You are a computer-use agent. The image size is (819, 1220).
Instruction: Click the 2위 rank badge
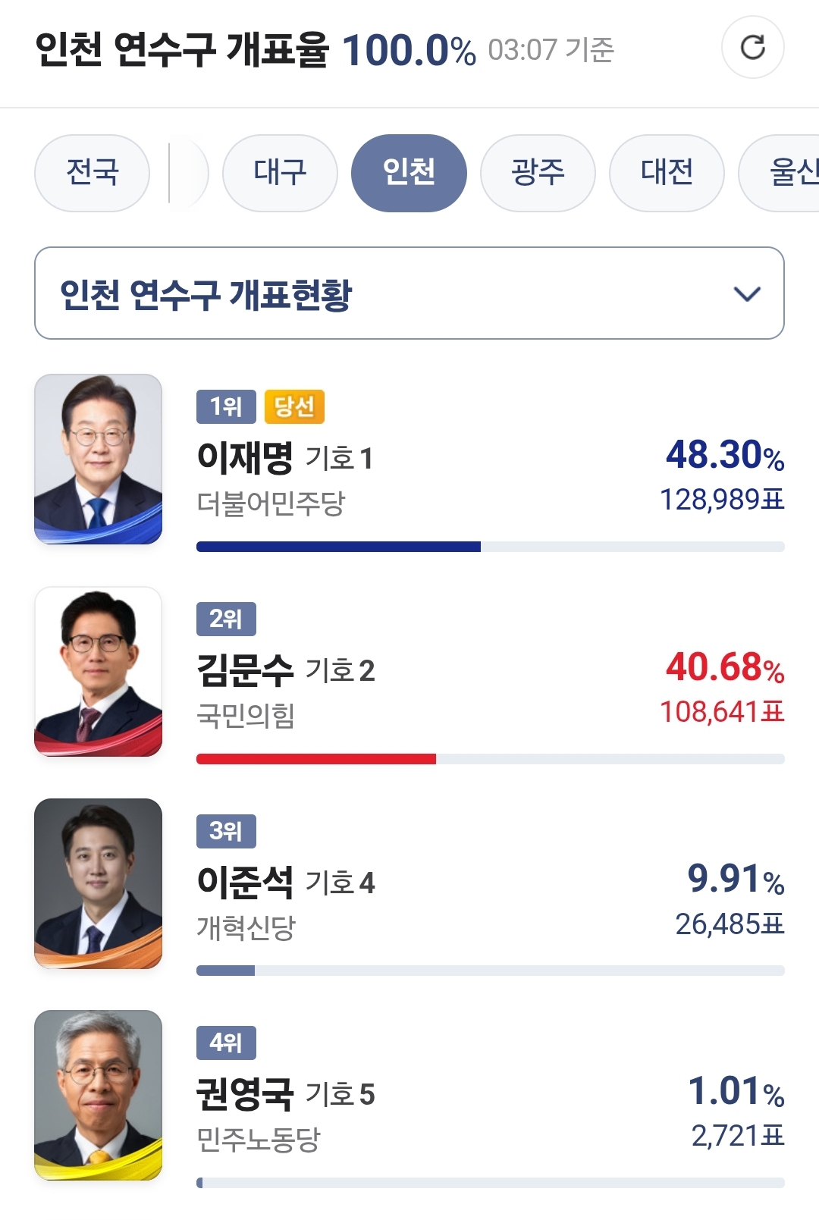(x=226, y=619)
